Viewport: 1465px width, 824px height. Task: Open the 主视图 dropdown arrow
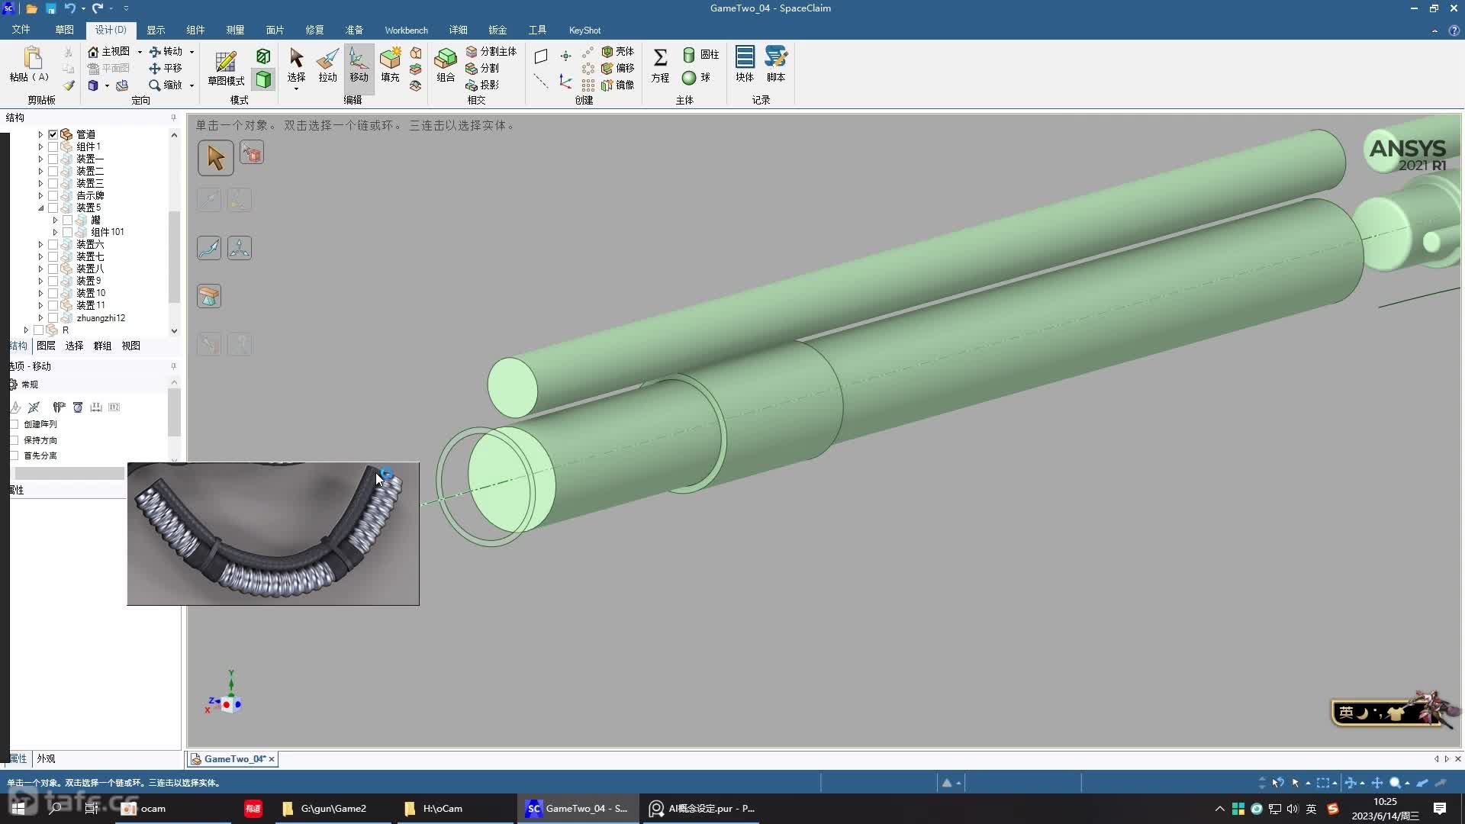coord(140,52)
